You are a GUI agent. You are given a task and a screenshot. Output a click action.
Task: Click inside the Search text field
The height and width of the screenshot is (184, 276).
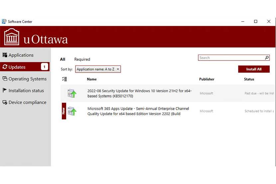[231, 58]
